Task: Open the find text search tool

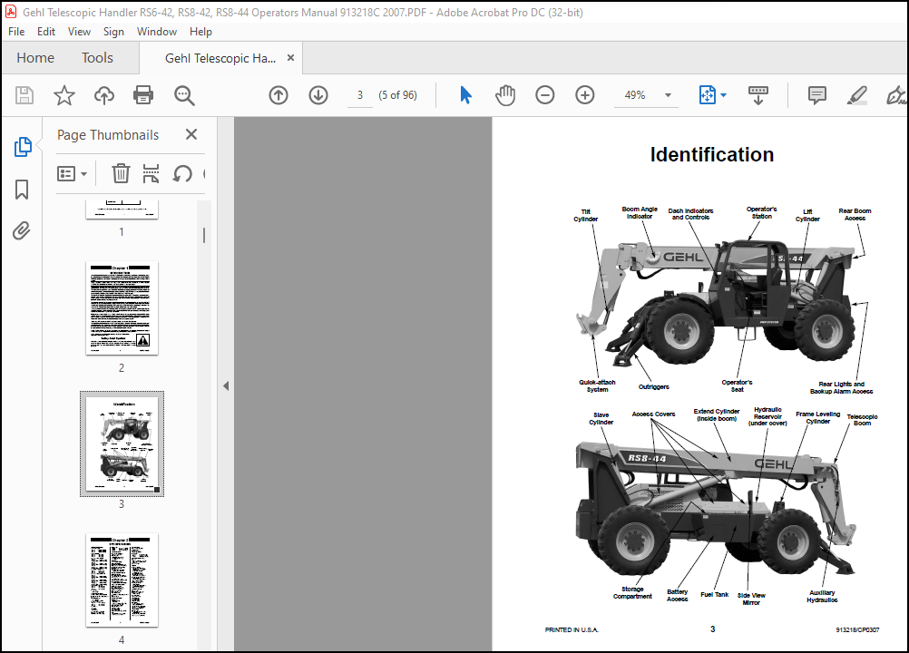Action: (x=184, y=95)
